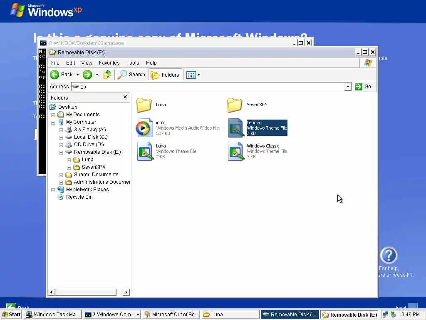The width and height of the screenshot is (426, 320).
Task: Close the Folders pane
Action: click(x=125, y=97)
